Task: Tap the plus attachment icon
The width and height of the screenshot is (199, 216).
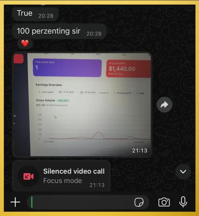Action: click(x=15, y=202)
